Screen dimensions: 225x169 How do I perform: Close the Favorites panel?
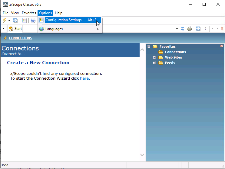222,46
